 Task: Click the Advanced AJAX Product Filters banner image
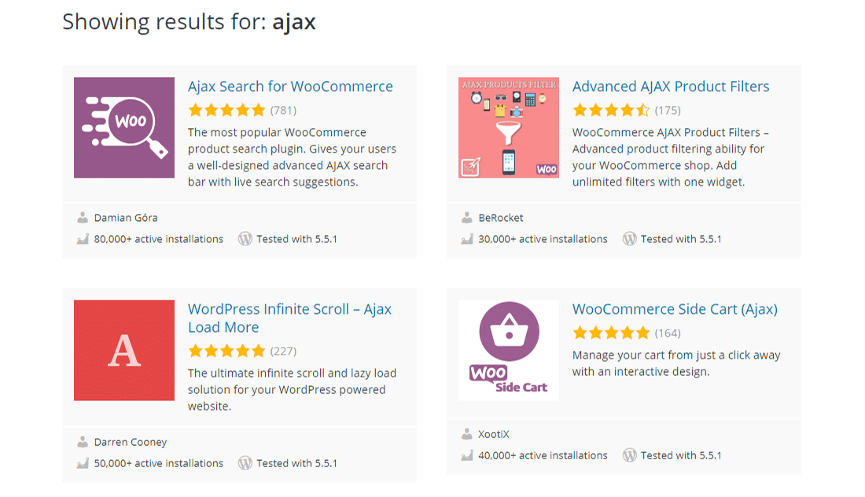(x=508, y=127)
